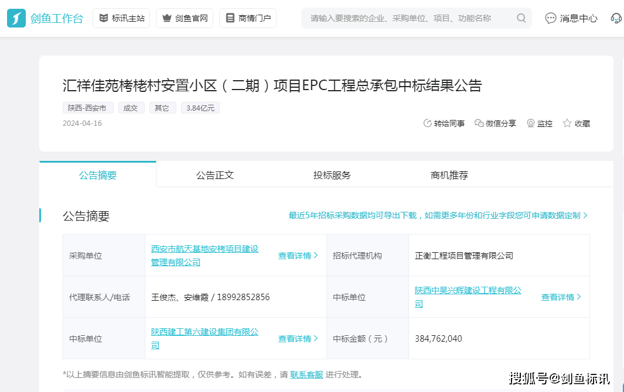Open 西安市航天基地安栲项目建设管理有限公司 link
624x392 pixels.
pyautogui.click(x=204, y=256)
